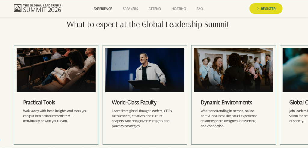The height and width of the screenshot is (148, 308).
Task: Click the 'Learn from global thought leaders' description
Action: point(142,118)
